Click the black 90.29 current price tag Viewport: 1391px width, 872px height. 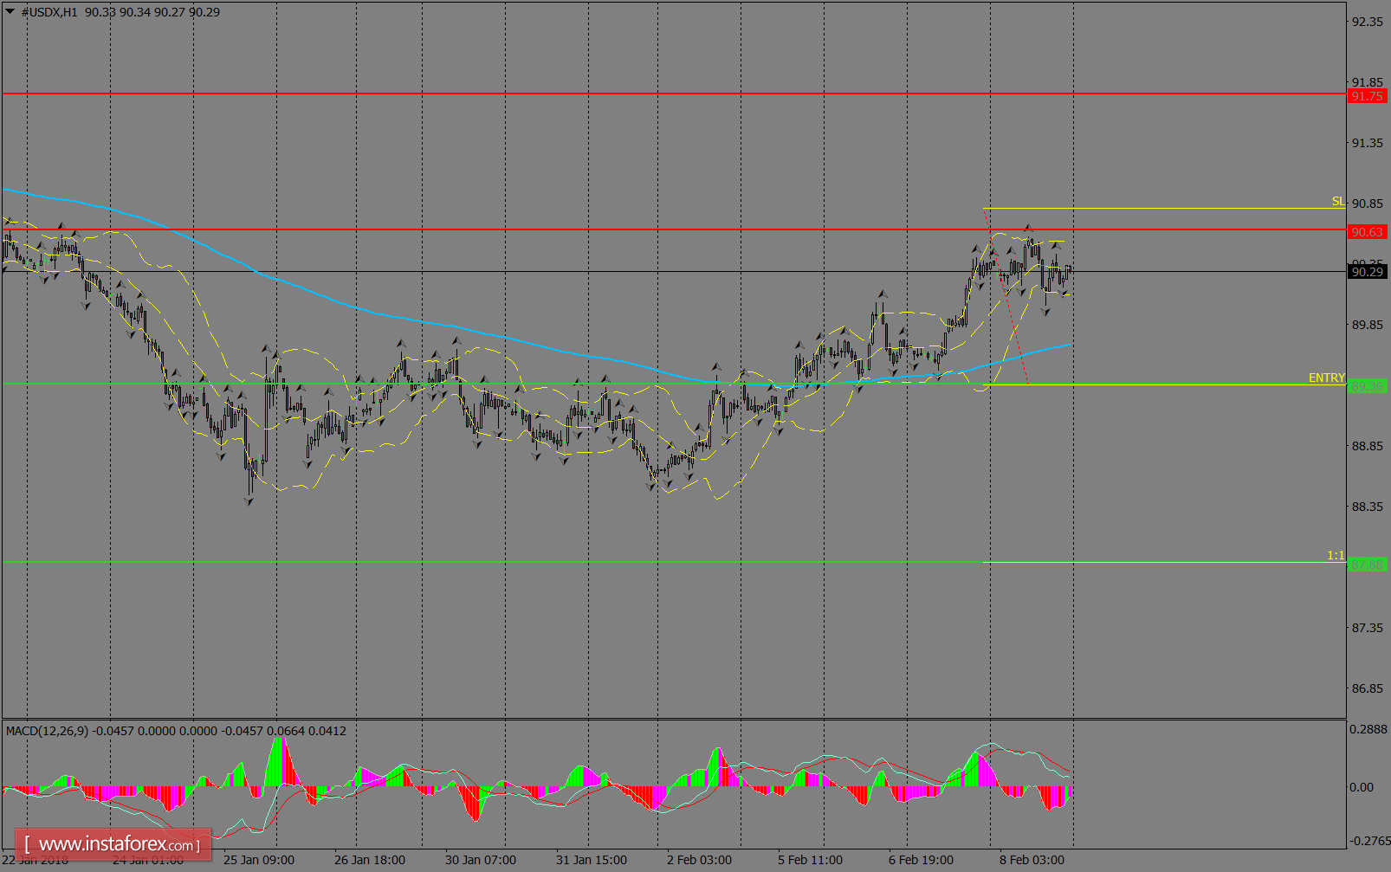pos(1367,272)
